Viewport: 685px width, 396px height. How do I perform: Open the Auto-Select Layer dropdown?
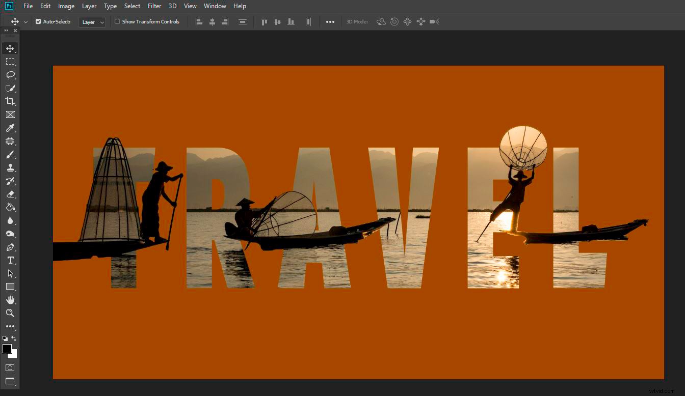click(92, 22)
